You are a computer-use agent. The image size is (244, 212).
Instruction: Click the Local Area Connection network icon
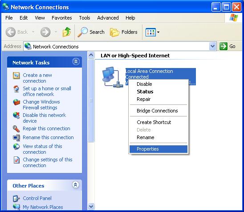click(x=113, y=77)
